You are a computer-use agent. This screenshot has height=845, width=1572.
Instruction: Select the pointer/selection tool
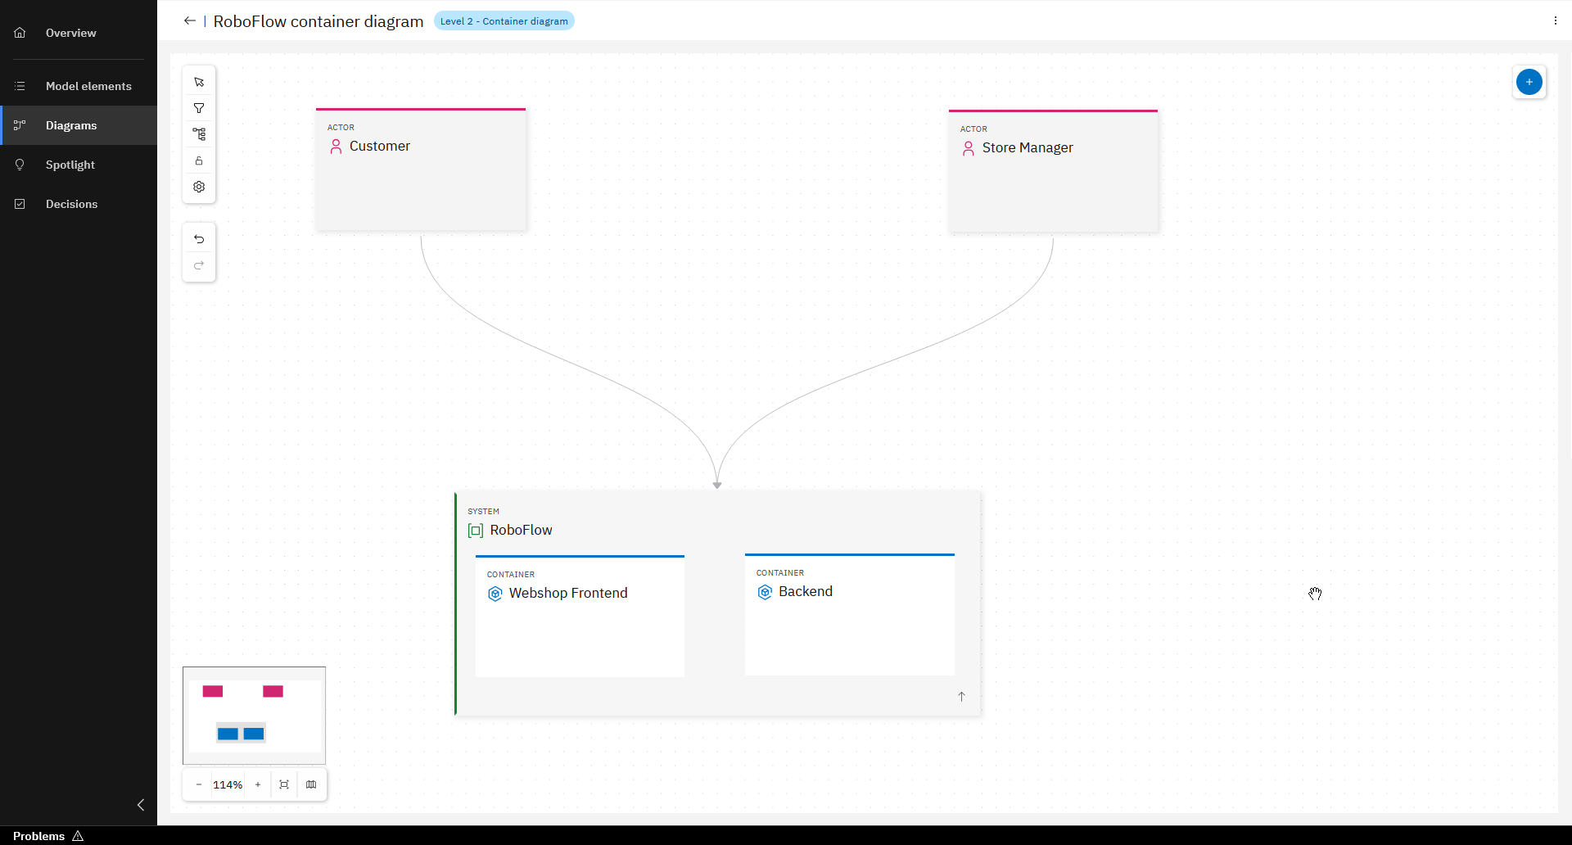[199, 82]
